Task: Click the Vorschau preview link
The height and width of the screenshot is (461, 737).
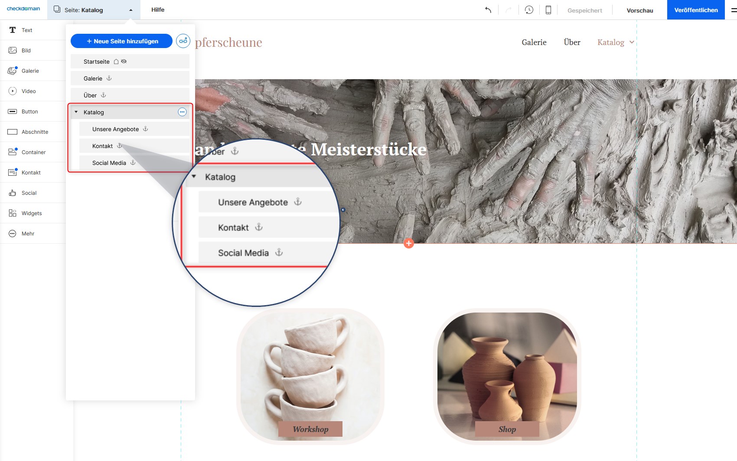Action: pos(639,10)
